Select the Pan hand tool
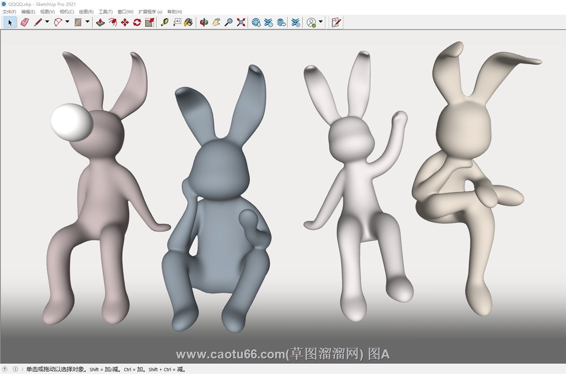Viewport: 566px width, 374px height. click(216, 22)
